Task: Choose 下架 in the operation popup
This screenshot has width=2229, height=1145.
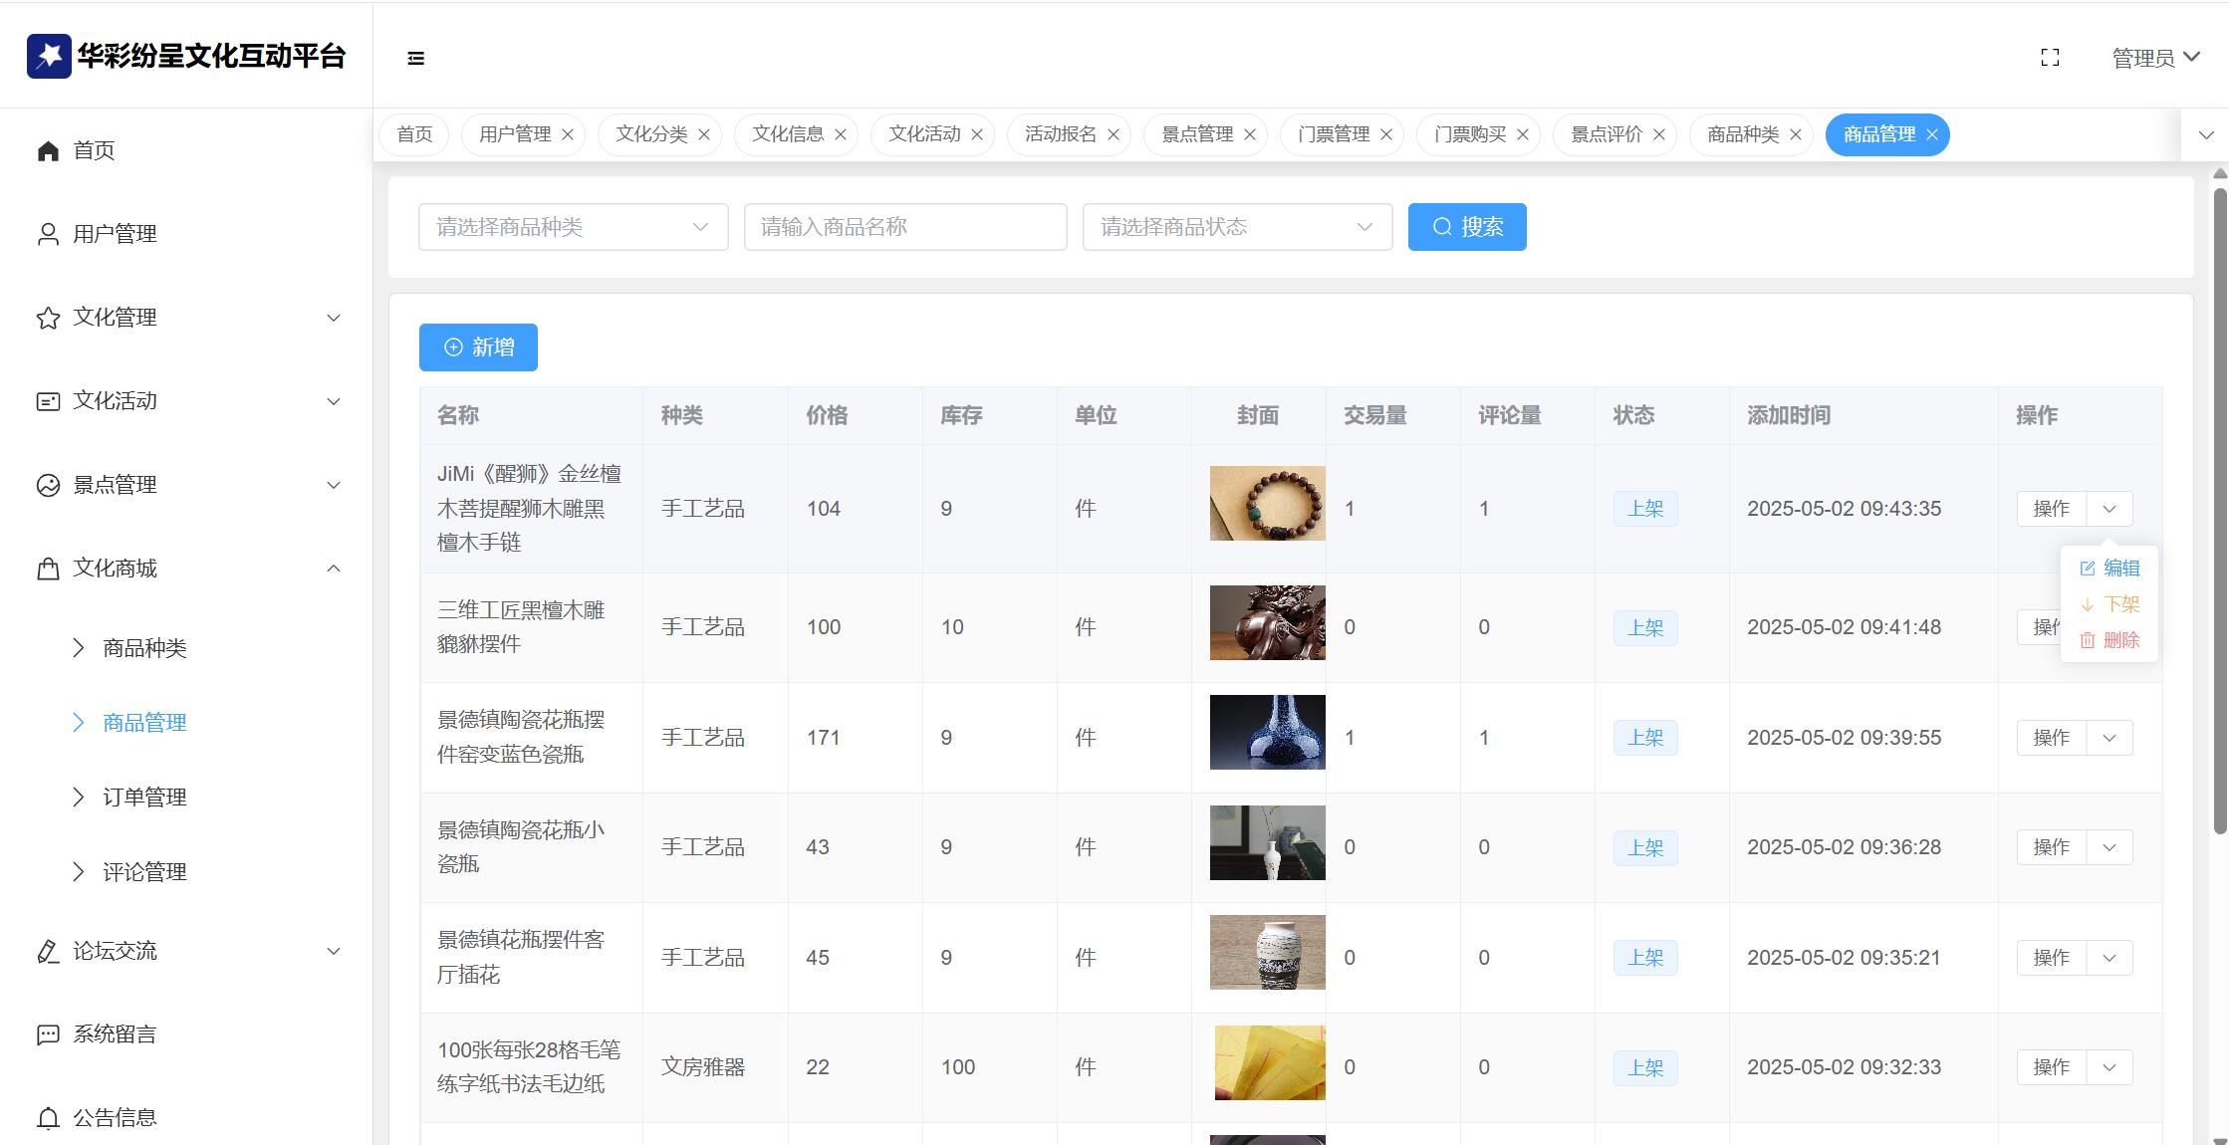Action: click(2120, 604)
